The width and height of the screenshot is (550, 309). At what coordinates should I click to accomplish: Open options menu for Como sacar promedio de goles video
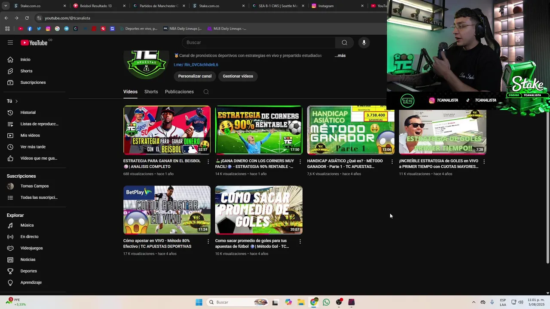300,242
